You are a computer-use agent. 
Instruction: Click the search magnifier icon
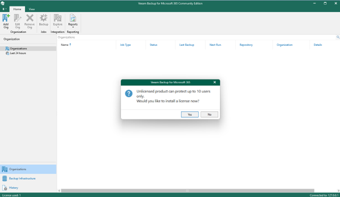(338, 37)
